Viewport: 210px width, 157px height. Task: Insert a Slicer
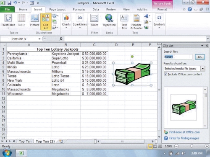point(94,21)
